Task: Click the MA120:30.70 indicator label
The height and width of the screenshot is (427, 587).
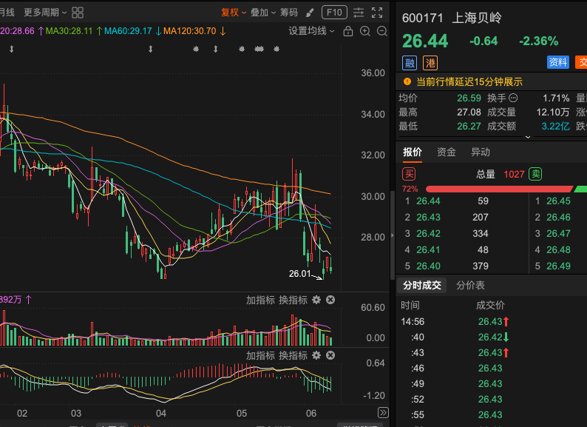Action: [x=190, y=31]
